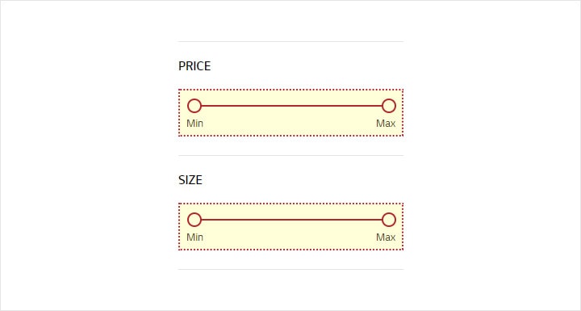Click the yellow Price slider box's dotted border
This screenshot has height=311, width=581.
point(290,90)
